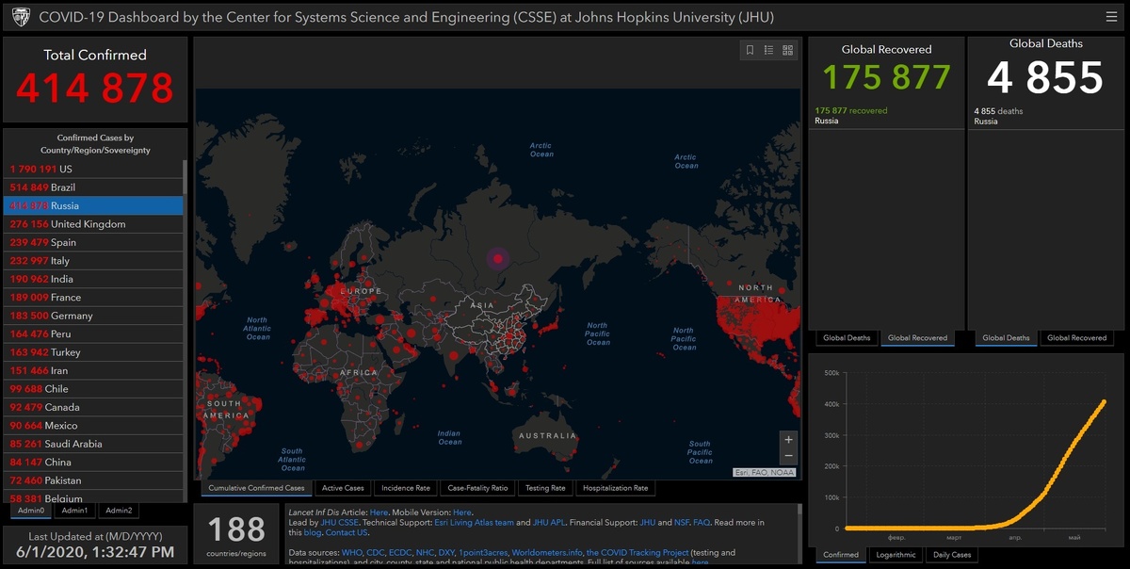Select Chile with 99 688 cases
1130x569 pixels.
[x=94, y=389]
